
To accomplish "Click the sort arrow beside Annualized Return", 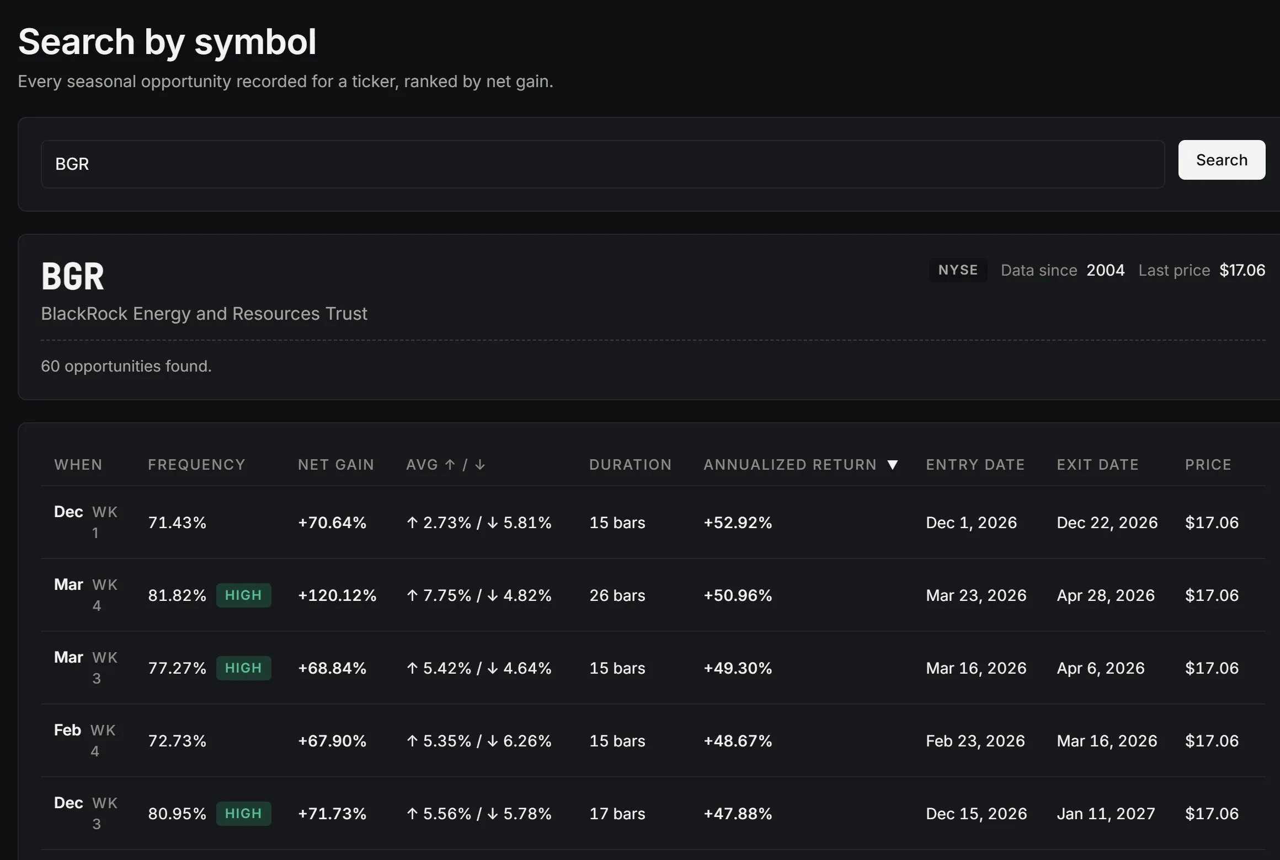I will click(x=892, y=465).
